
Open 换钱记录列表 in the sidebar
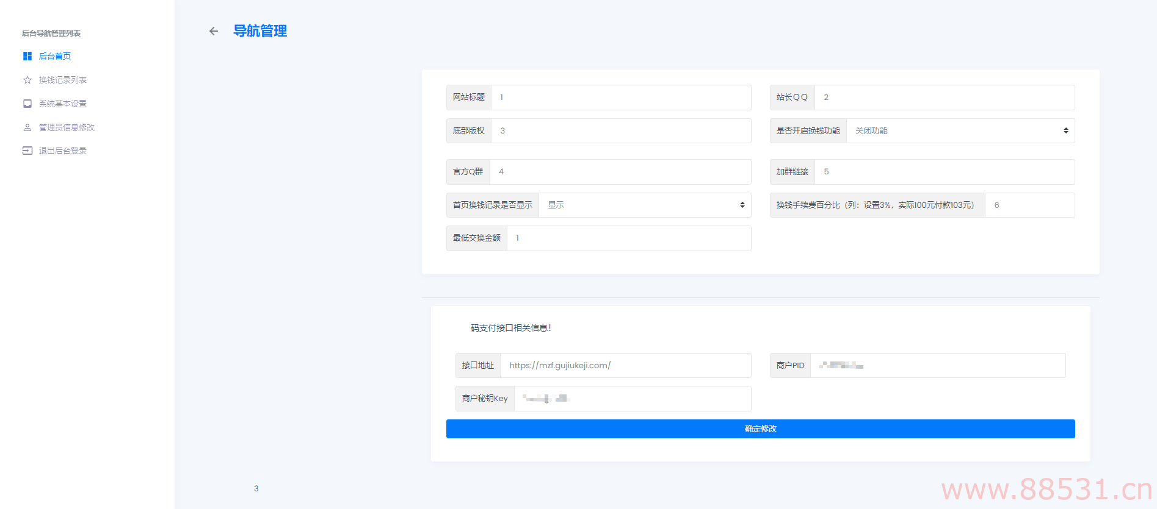pos(63,80)
